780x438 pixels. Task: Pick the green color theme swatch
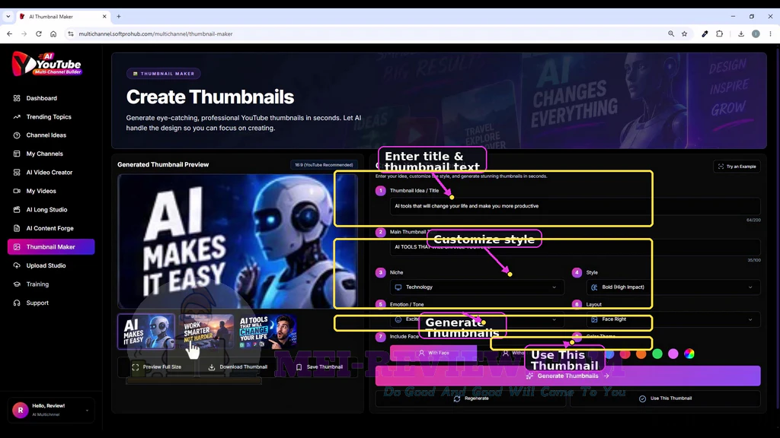pos(657,354)
